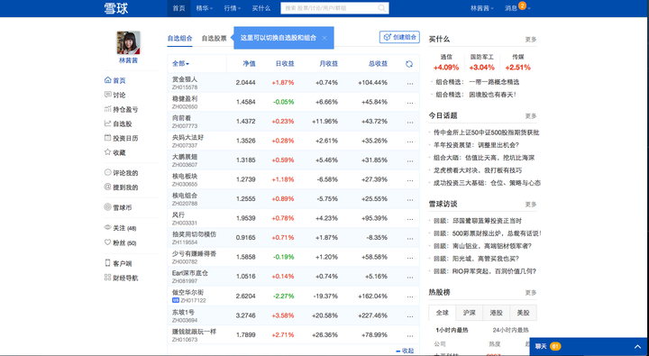The image size is (649, 356).
Task: Click more options for 核电板块 row
Action: point(410,180)
